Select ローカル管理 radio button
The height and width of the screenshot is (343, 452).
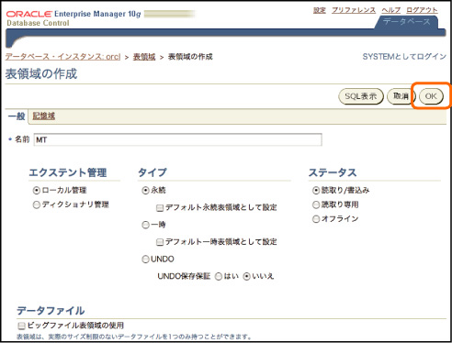[x=37, y=191]
